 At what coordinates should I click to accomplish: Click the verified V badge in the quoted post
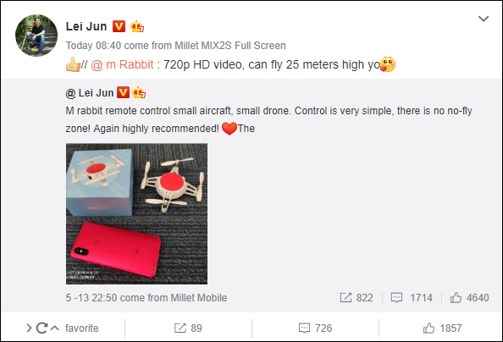tap(123, 92)
